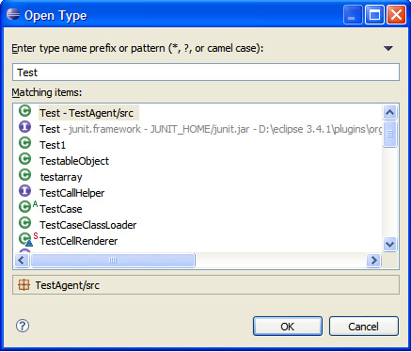This screenshot has width=411, height=352.
Task: Select the TestCellRenderer entry
Action: pos(79,241)
